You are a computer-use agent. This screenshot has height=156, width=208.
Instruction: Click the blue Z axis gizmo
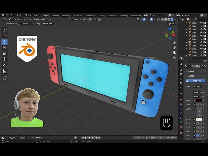pos(170,29)
